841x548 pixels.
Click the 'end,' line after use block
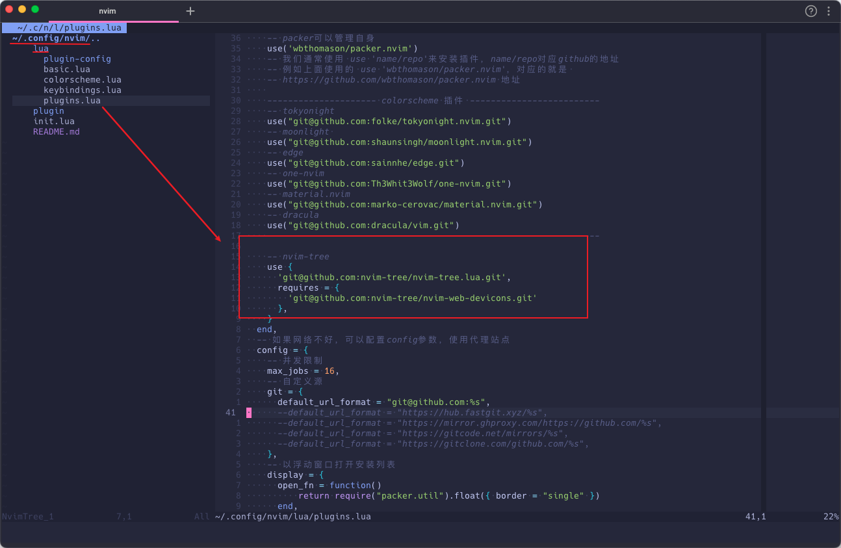click(x=267, y=330)
